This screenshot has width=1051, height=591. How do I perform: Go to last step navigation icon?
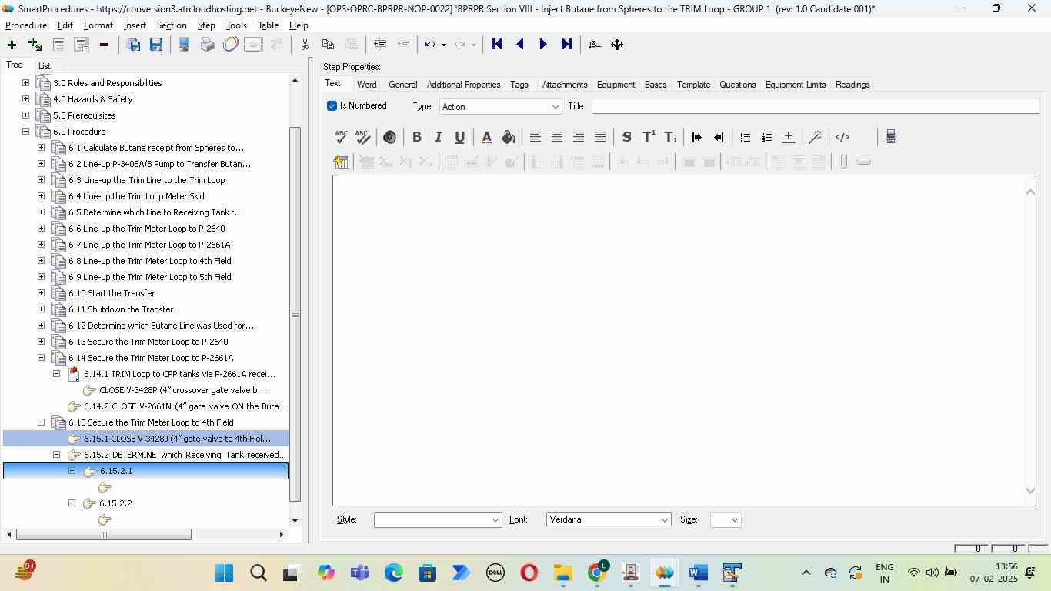click(567, 45)
